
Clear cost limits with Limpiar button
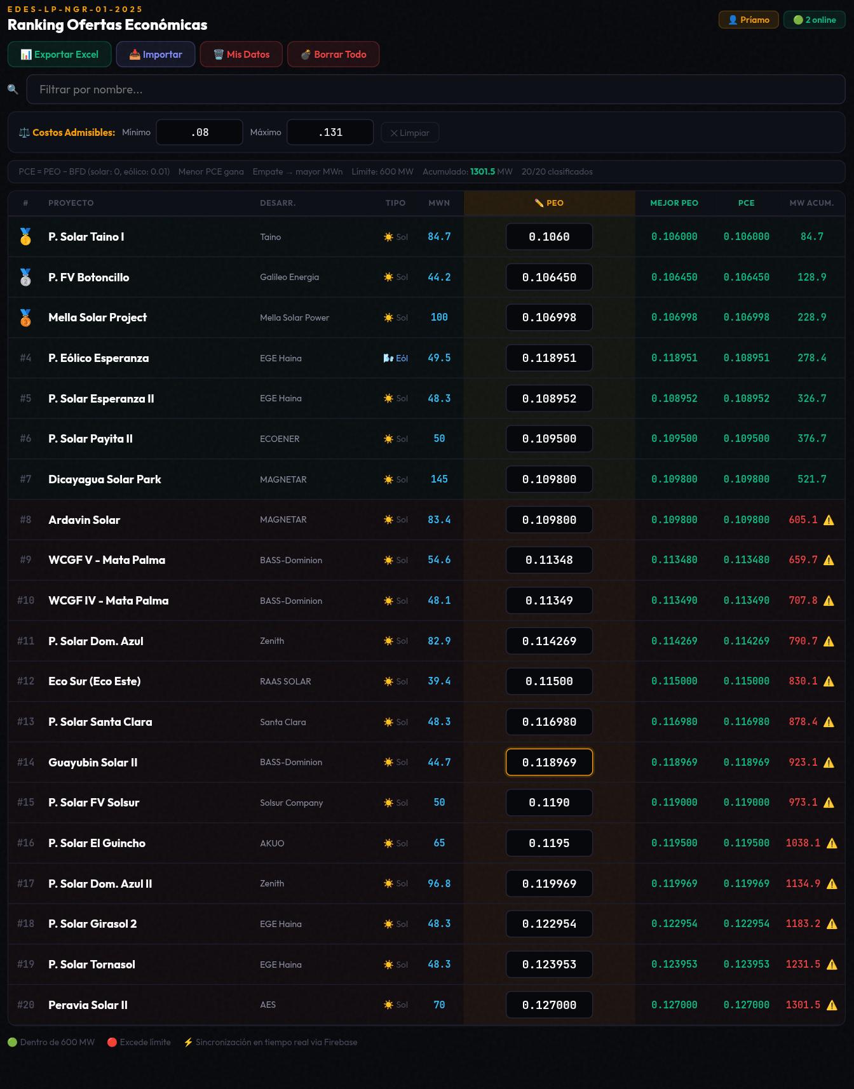pos(410,133)
